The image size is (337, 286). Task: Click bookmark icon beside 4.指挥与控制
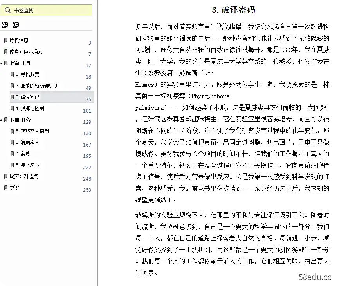click(x=12, y=108)
